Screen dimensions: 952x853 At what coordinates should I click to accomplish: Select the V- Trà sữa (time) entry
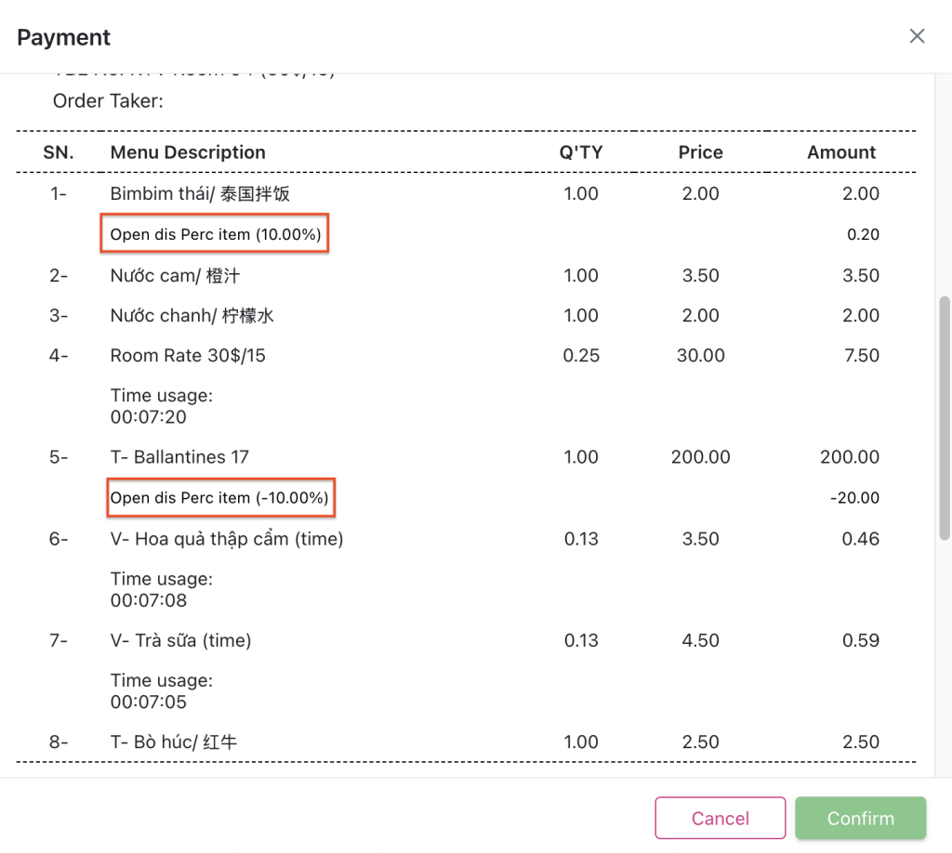coord(180,640)
